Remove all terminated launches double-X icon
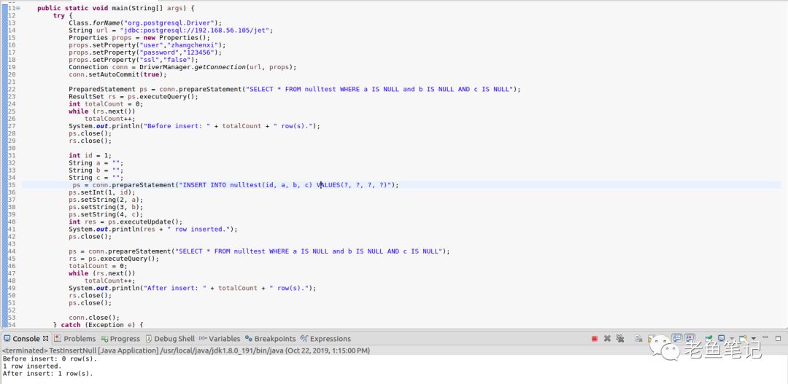 (x=620, y=338)
